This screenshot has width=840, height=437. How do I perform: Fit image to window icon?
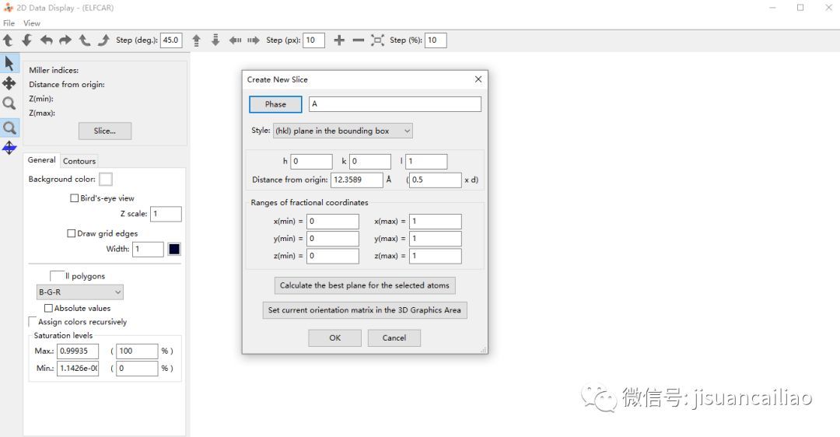(x=378, y=40)
